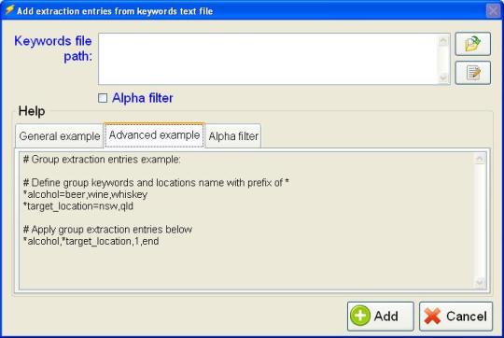Screen dimensions: 504x338
Task: Select the Advanced example tab
Action: pyautogui.click(x=154, y=135)
